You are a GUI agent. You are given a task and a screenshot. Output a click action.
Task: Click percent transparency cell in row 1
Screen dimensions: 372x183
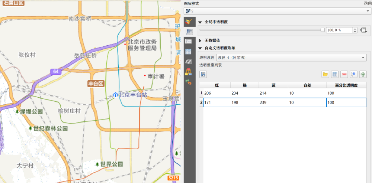tap(346, 93)
